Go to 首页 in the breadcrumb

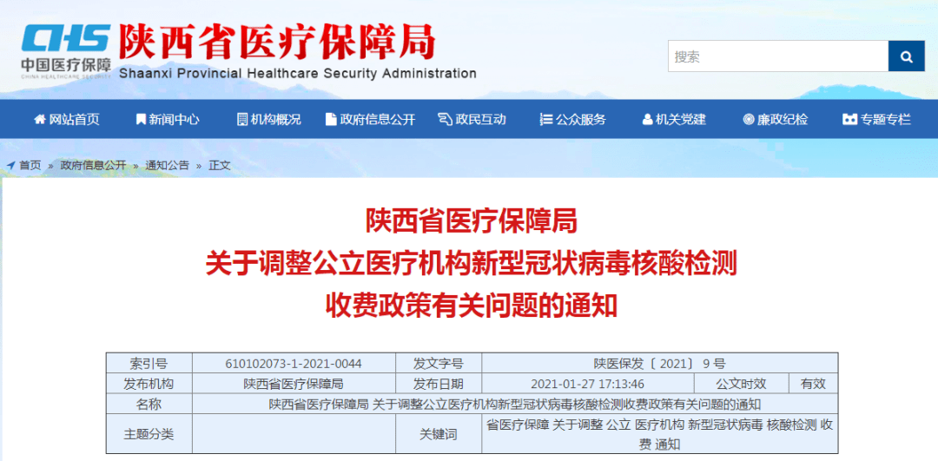(30, 166)
